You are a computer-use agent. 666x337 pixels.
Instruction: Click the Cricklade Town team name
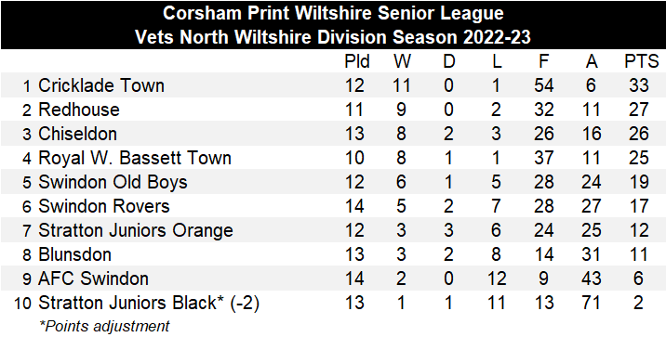click(101, 85)
